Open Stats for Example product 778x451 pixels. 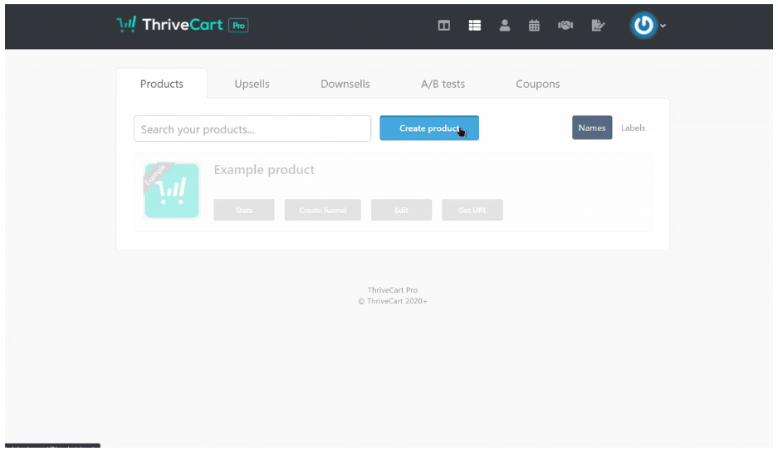[243, 210]
